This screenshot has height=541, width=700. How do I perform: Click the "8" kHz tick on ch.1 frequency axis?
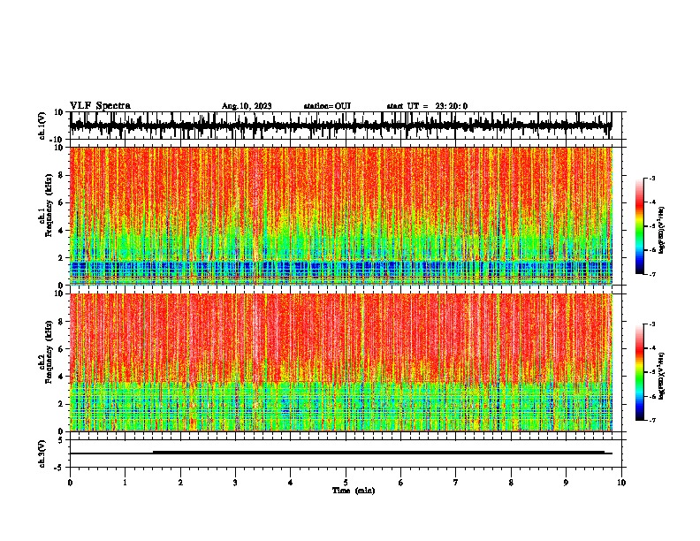(61, 175)
